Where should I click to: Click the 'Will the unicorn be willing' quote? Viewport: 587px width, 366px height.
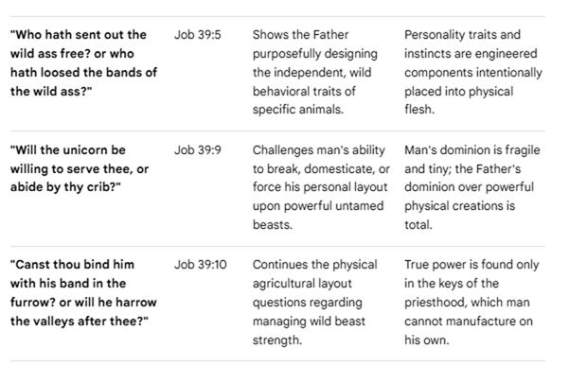[x=80, y=168]
